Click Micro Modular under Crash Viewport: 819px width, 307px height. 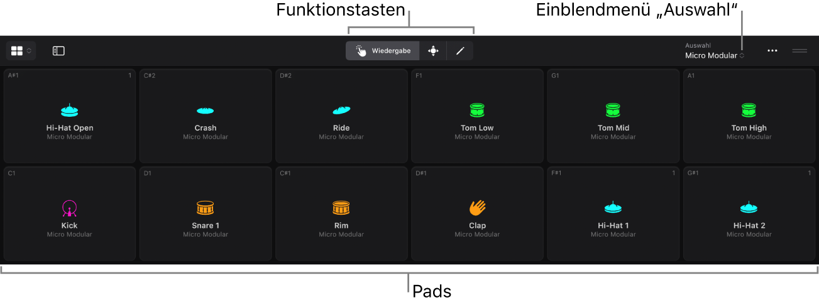(206, 137)
